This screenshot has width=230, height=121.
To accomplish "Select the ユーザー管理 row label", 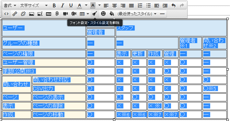I will click(44, 62).
